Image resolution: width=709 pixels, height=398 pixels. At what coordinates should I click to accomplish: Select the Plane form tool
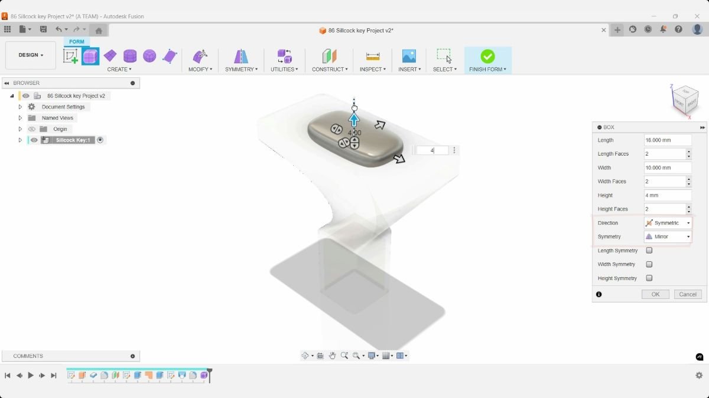(x=110, y=55)
